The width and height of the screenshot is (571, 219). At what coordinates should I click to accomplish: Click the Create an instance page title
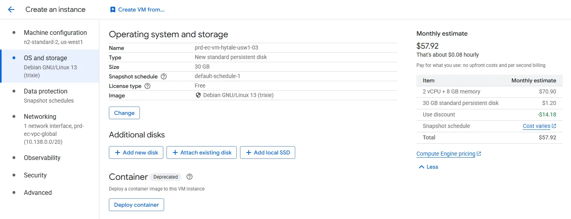pyautogui.click(x=56, y=10)
